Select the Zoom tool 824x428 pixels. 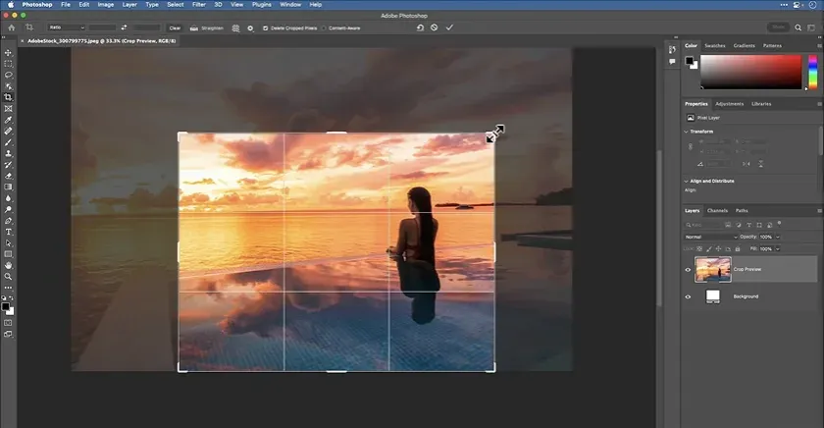[9, 276]
